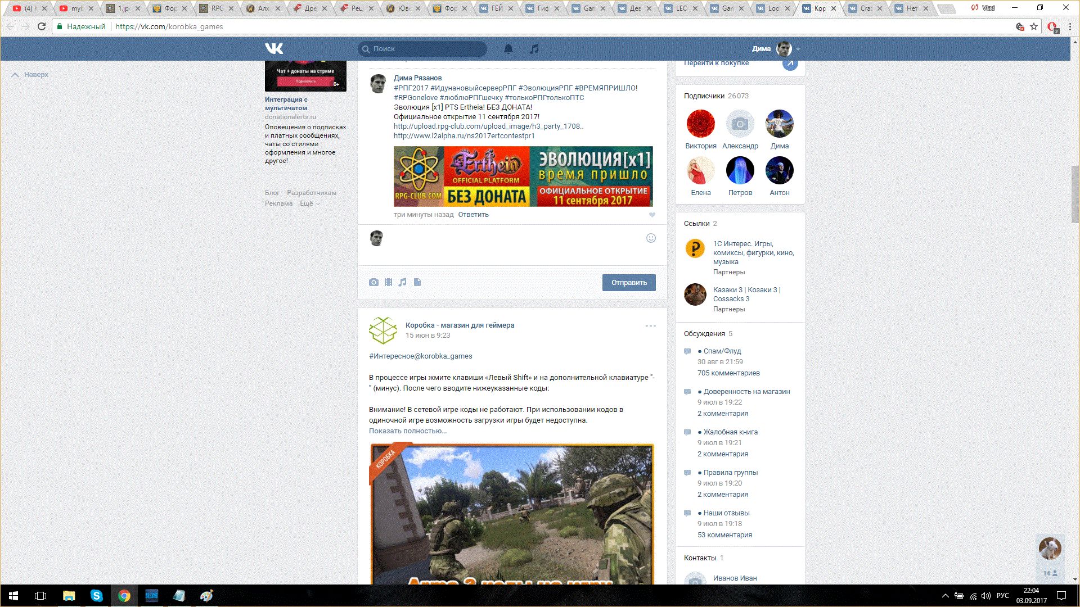
Task: Expand post text with Показать полностью
Action: coord(408,431)
